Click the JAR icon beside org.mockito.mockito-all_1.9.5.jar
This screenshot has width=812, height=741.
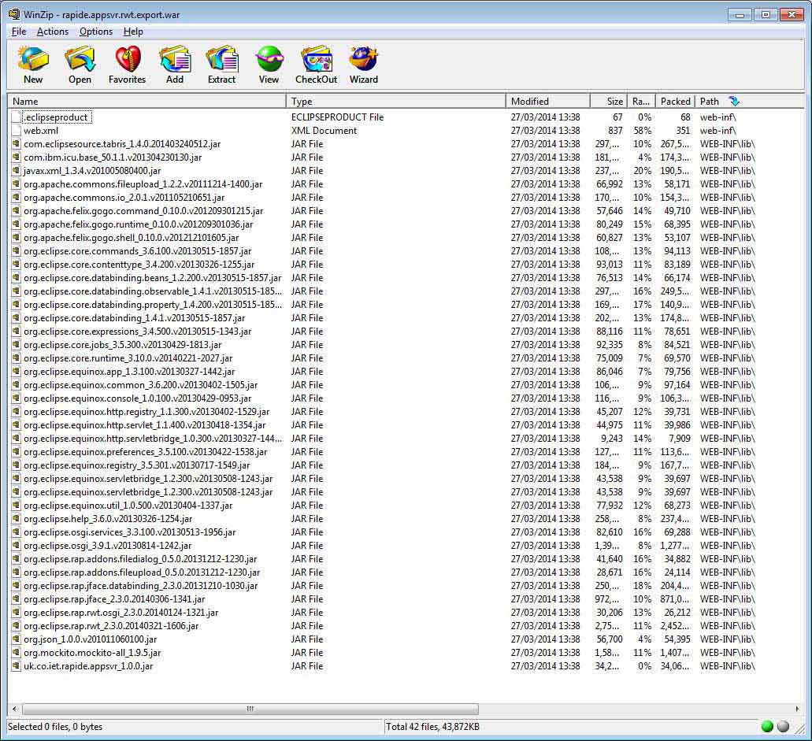click(16, 653)
